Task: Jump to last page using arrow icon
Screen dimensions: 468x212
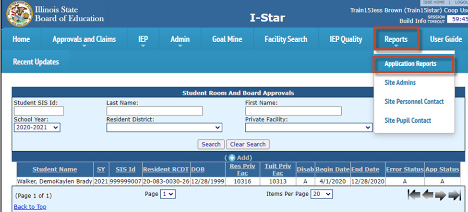Action: 455,195
